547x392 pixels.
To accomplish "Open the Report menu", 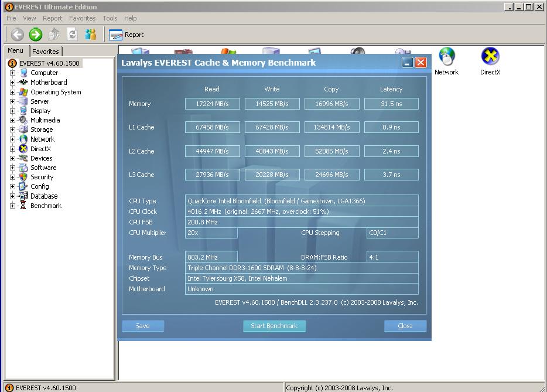I will [52, 18].
